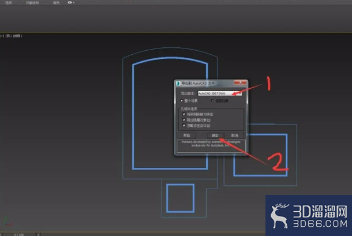Click the Animetix credits text in dialog
This screenshot has height=236, width=352.
211,144
